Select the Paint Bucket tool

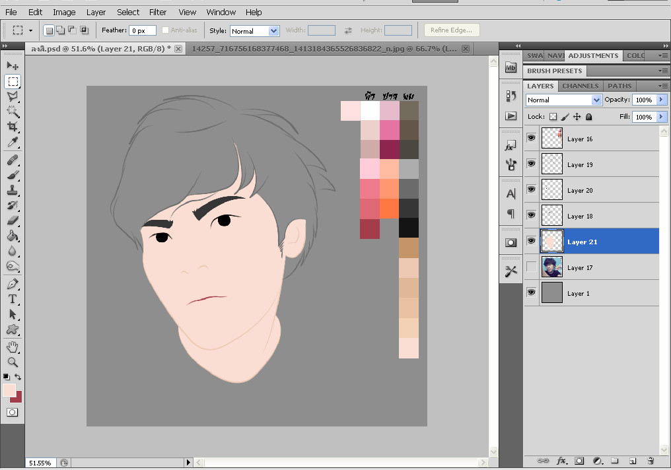[13, 236]
